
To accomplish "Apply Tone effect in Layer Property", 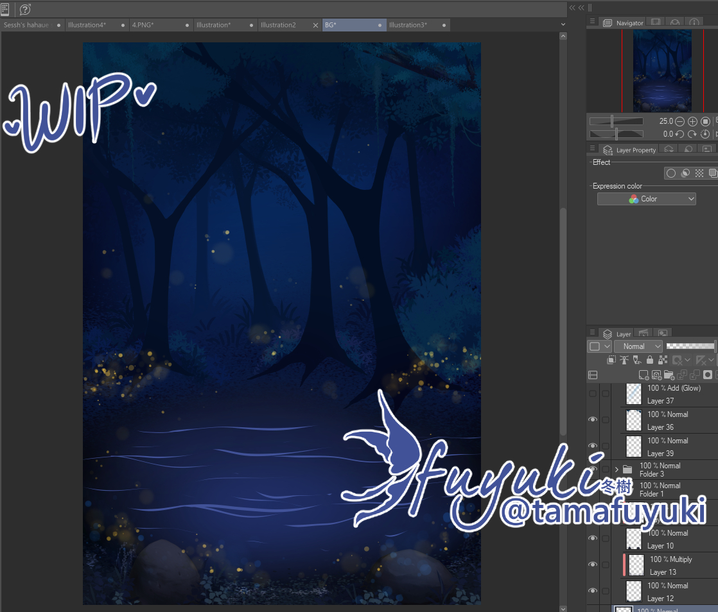I will pyautogui.click(x=699, y=173).
